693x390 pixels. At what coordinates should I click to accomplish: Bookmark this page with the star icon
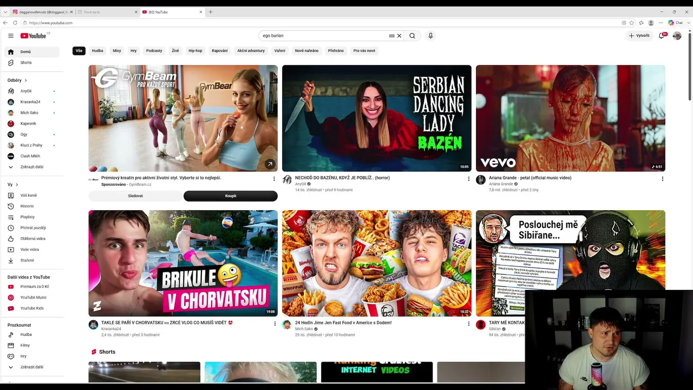(632, 23)
